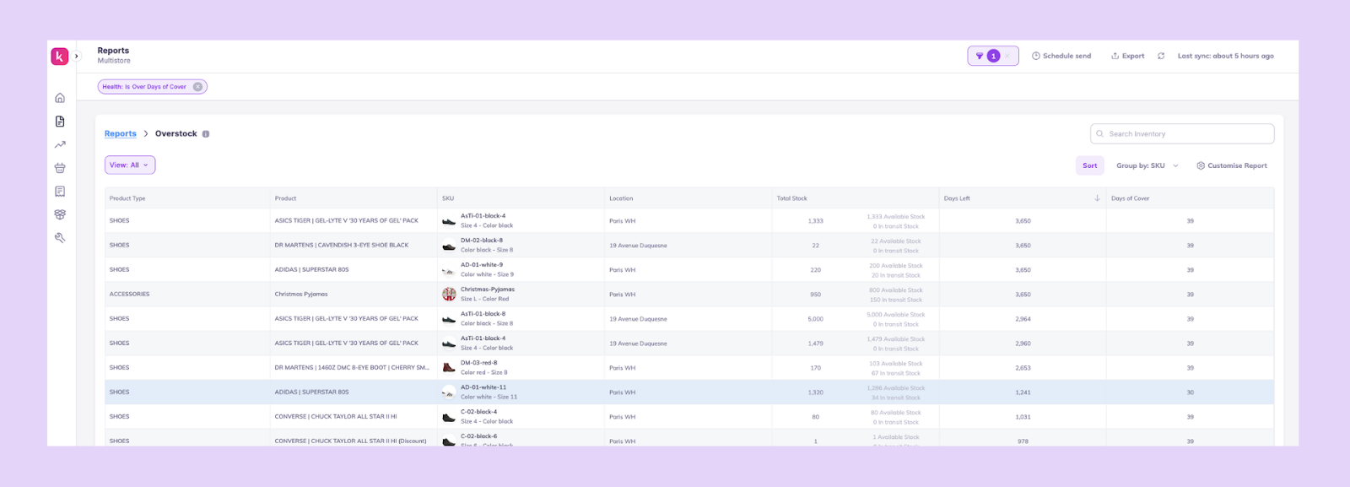
Task: Click the 5,000 total stock value
Action: (x=815, y=319)
